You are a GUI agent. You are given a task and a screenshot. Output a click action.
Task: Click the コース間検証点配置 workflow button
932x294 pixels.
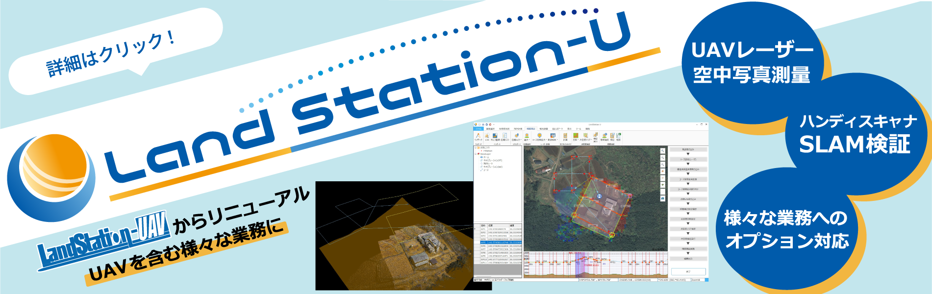[688, 179]
